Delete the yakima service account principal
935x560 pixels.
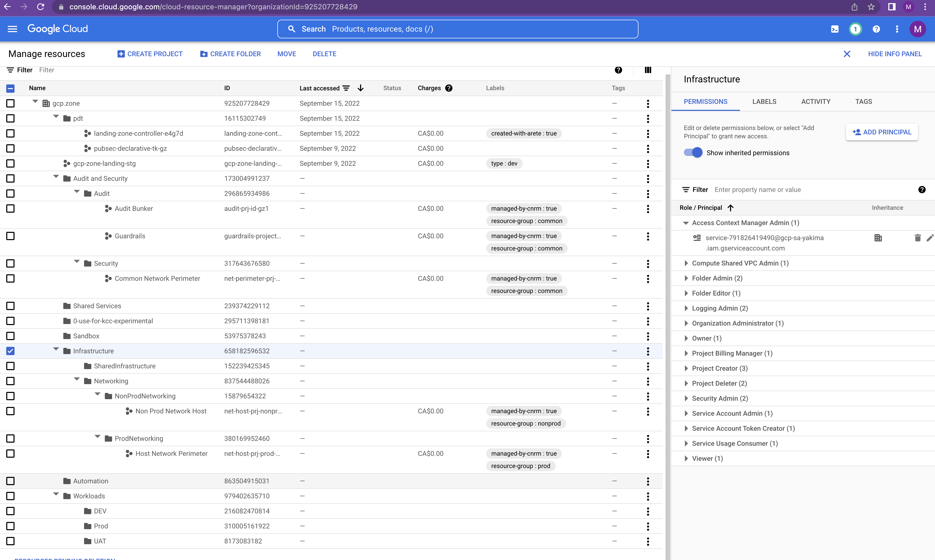point(918,238)
